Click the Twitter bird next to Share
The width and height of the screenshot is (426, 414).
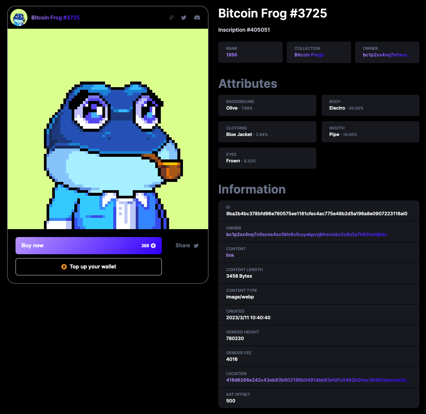196,246
